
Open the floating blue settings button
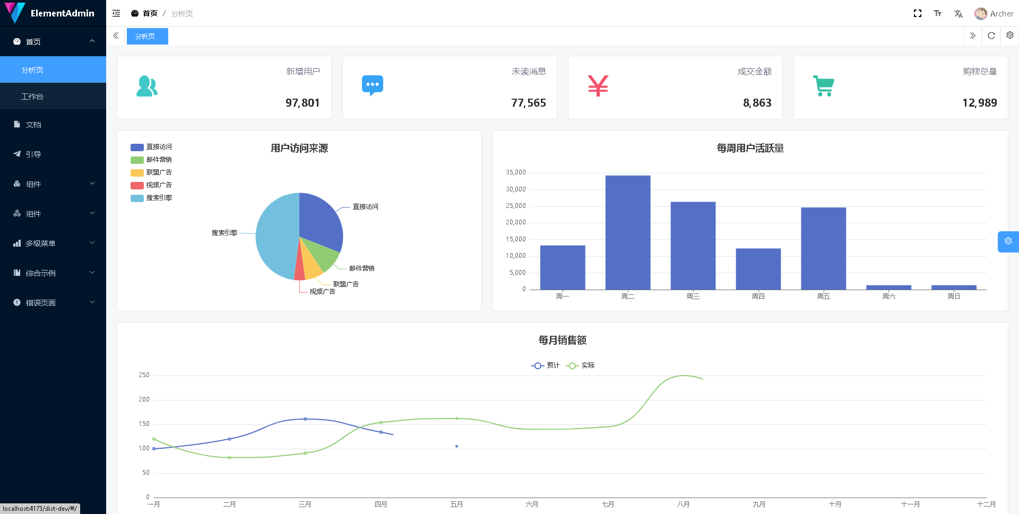click(1008, 241)
